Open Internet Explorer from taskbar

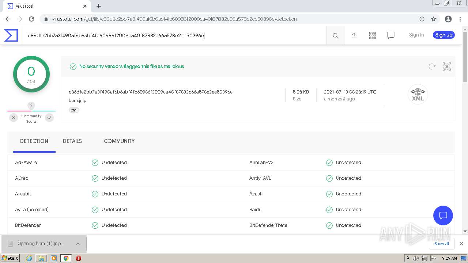pyautogui.click(x=29, y=258)
